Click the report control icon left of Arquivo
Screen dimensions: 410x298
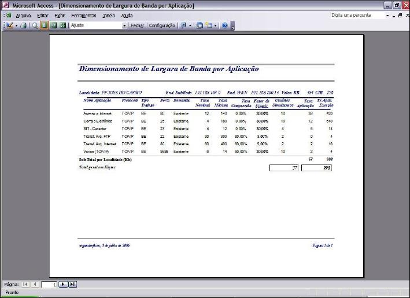[x=9, y=16]
